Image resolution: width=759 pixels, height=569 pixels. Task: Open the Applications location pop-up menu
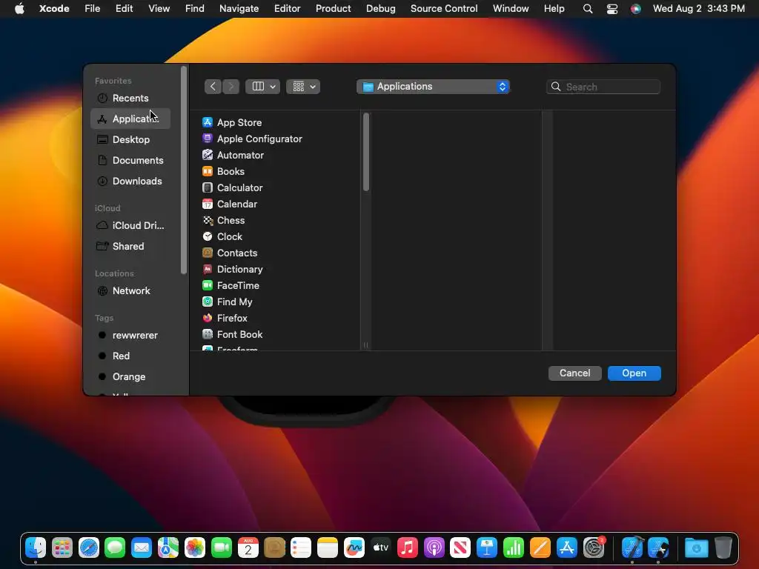[433, 87]
